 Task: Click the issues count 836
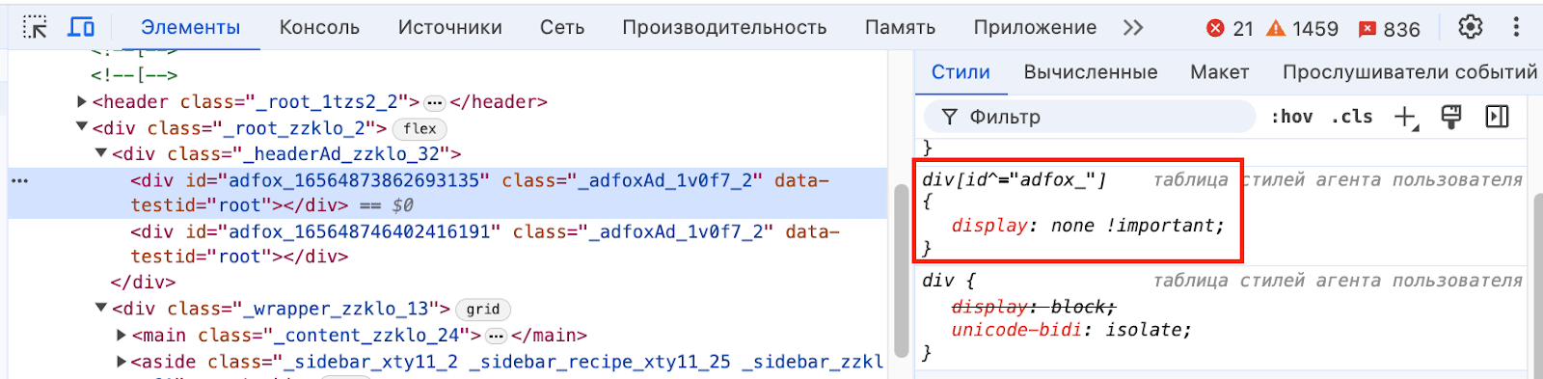pyautogui.click(x=1390, y=29)
